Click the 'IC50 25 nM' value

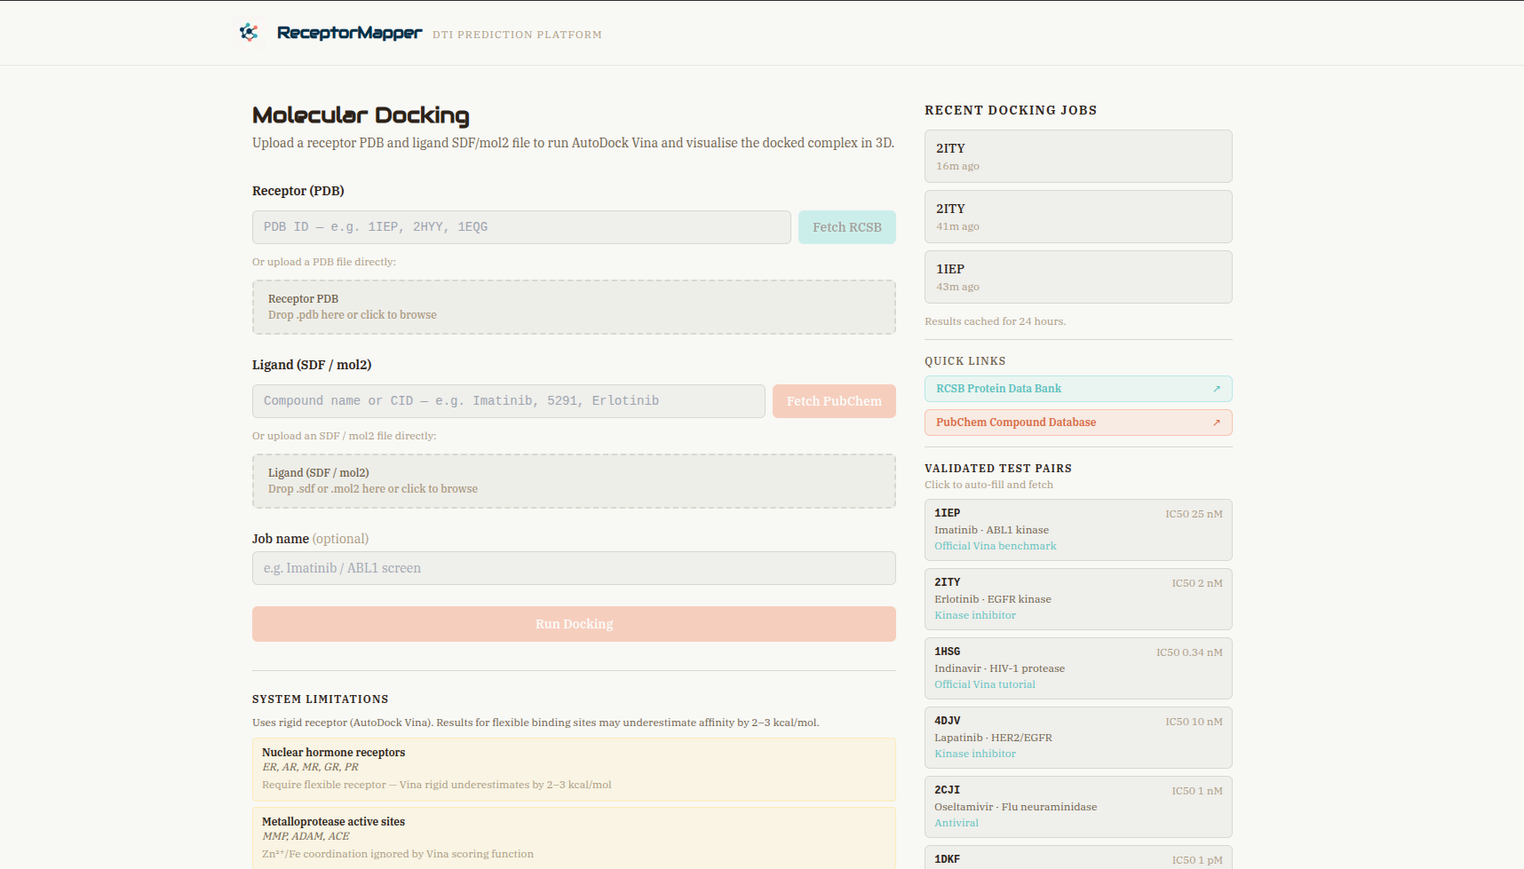point(1194,514)
